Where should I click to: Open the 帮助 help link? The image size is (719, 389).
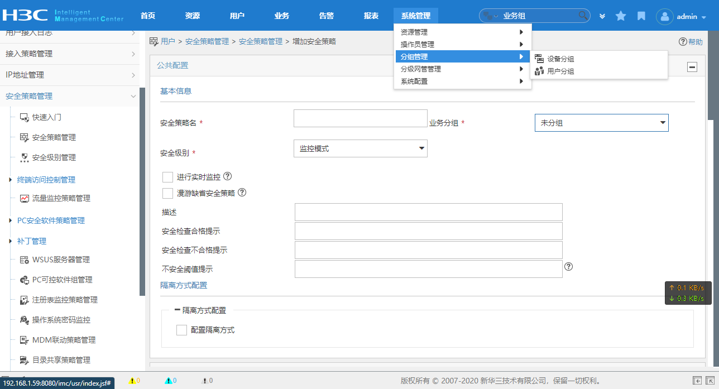pos(691,42)
